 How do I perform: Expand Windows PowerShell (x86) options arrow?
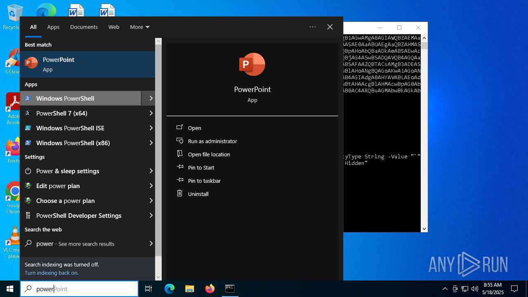[x=151, y=143]
